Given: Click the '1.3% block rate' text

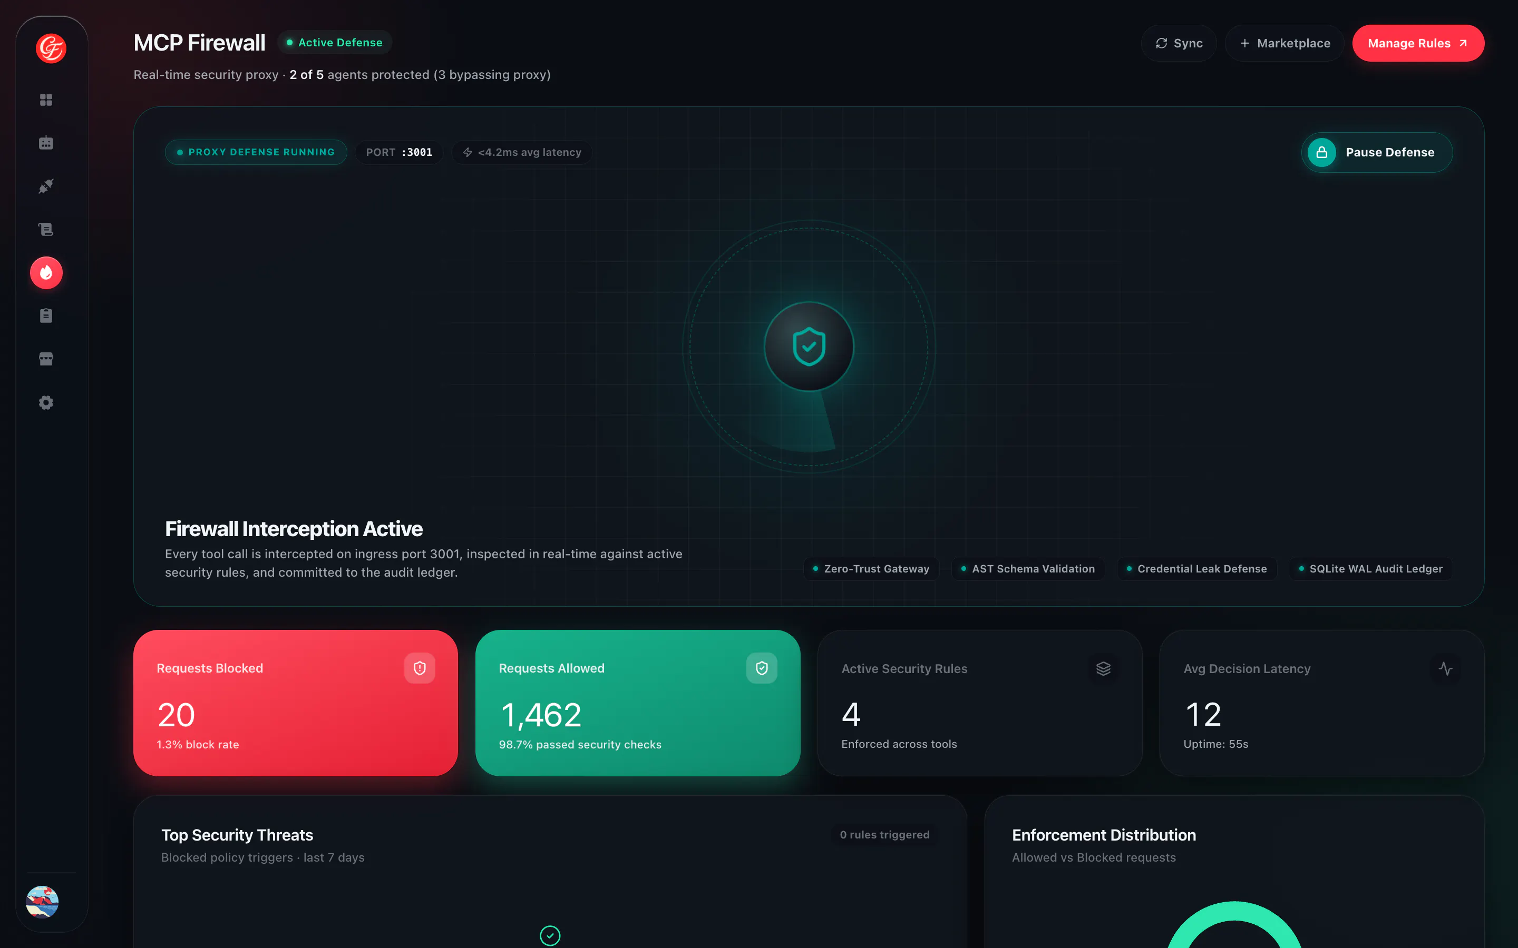Looking at the screenshot, I should [198, 744].
